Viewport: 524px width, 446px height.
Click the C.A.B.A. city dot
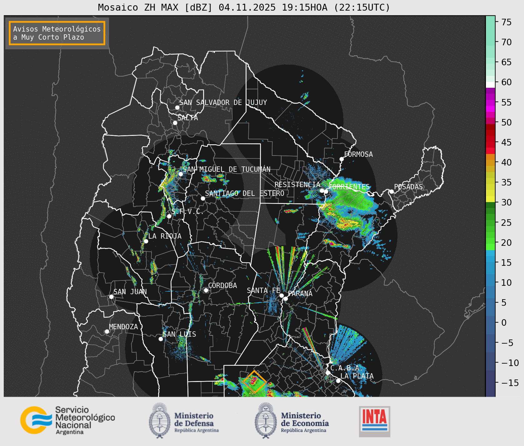[328, 373]
